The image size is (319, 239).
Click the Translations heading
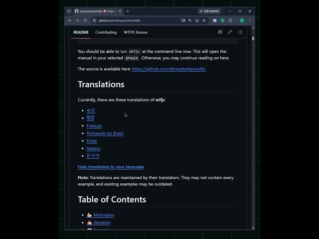(101, 84)
